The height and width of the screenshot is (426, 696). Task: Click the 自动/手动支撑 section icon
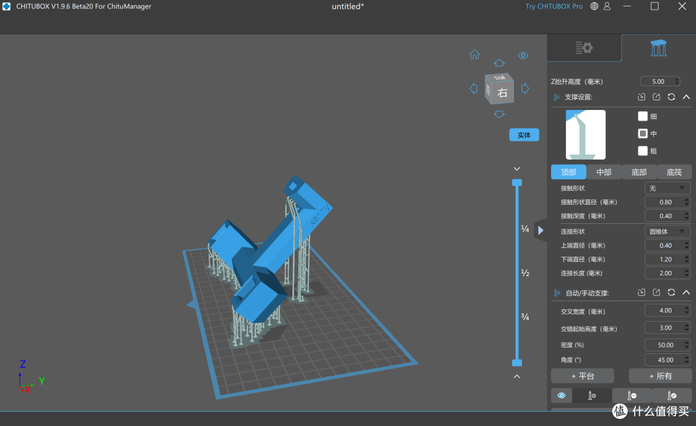[557, 293]
